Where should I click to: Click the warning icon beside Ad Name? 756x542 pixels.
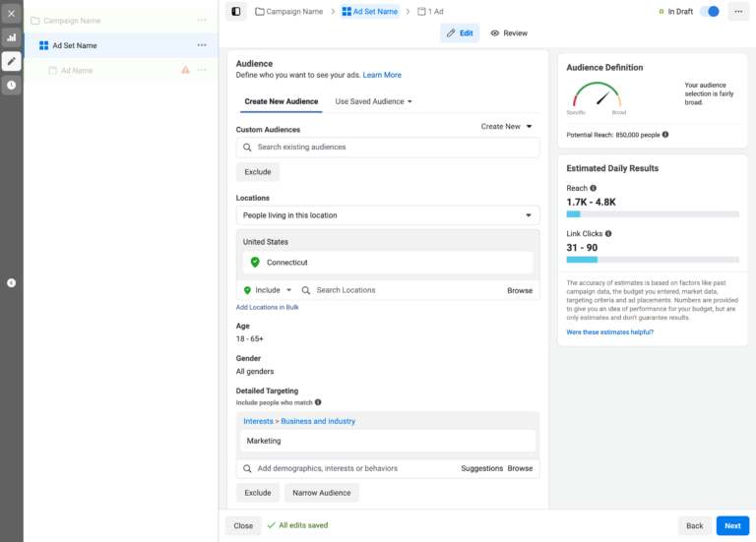pyautogui.click(x=185, y=71)
